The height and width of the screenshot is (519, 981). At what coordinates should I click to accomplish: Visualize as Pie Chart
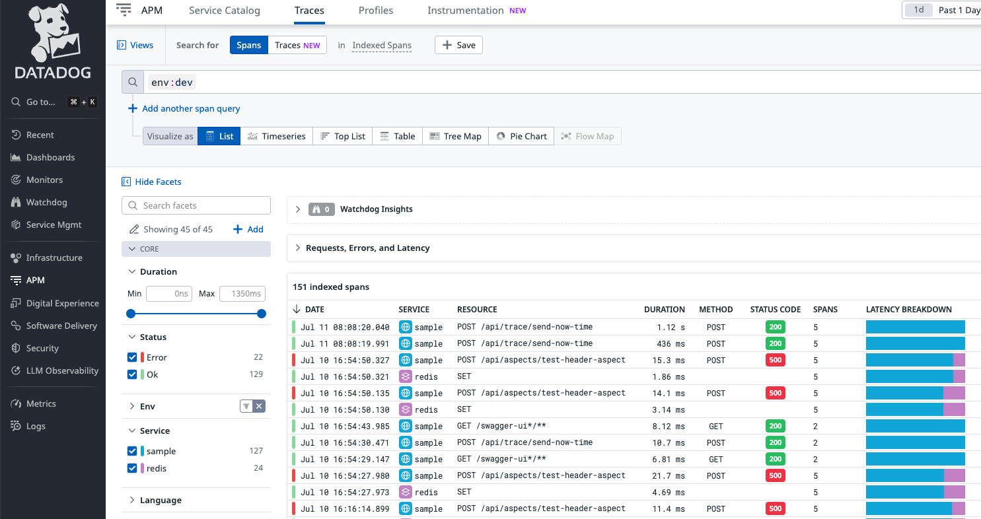pyautogui.click(x=522, y=136)
